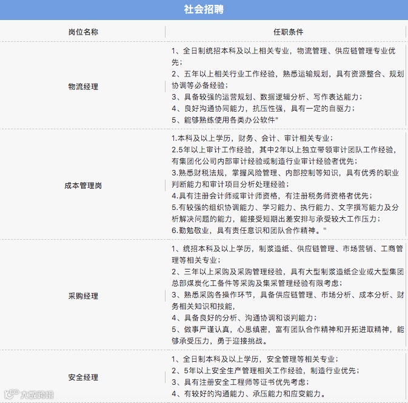The height and width of the screenshot is (403, 408).
Task: Select line 具有注册会计师或审计师资格
Action: (272, 195)
